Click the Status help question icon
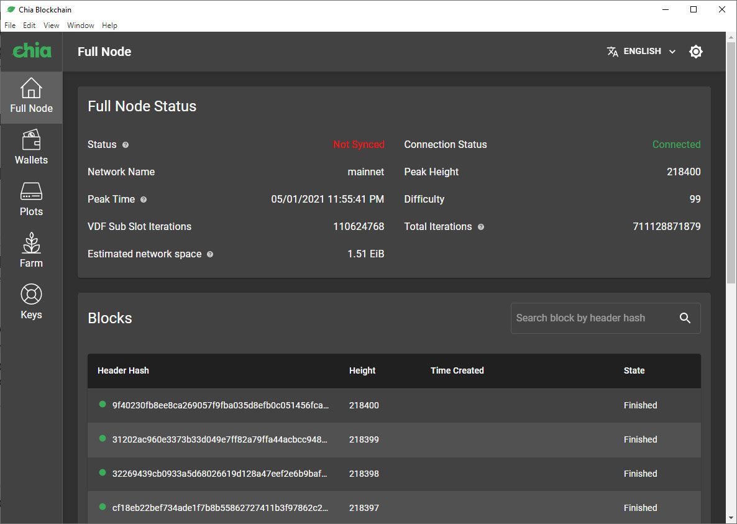Screen dimensions: 737x524 pos(126,145)
